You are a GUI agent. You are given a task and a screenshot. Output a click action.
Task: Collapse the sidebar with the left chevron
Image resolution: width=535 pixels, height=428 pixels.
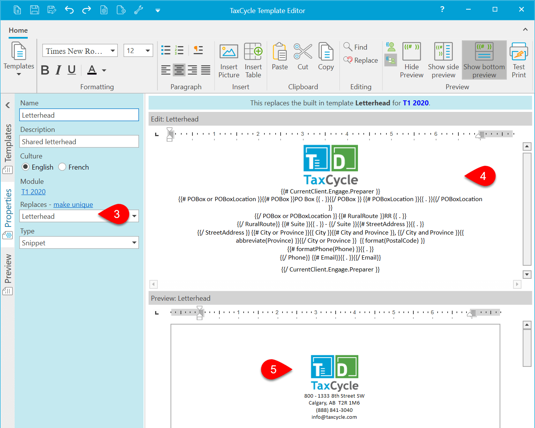(x=8, y=105)
